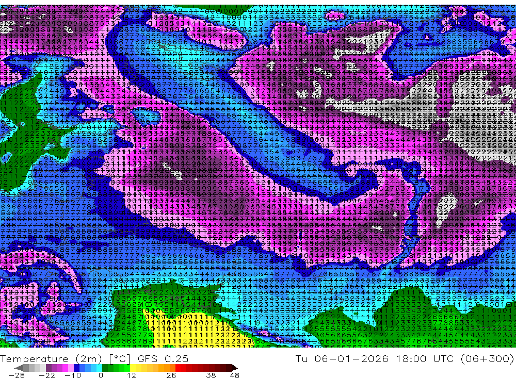Click the '26' legend scale label
This screenshot has height=378, width=516.
tap(171, 375)
